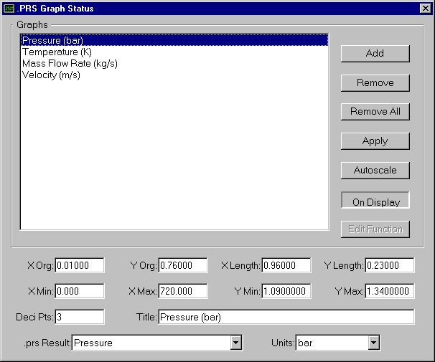
Task: Click the X Length input field
Action: tap(286, 265)
